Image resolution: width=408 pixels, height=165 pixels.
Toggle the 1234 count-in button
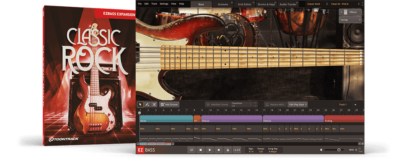[x=237, y=150]
